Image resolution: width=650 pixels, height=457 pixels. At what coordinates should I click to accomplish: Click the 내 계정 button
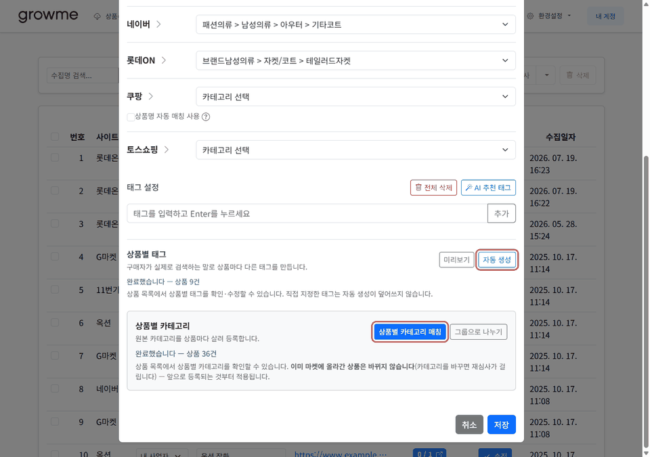[605, 16]
